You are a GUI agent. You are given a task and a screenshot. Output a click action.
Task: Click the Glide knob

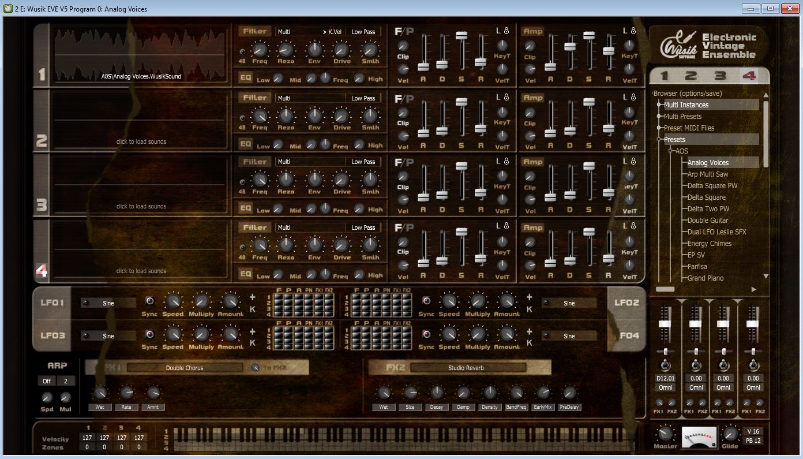click(730, 434)
